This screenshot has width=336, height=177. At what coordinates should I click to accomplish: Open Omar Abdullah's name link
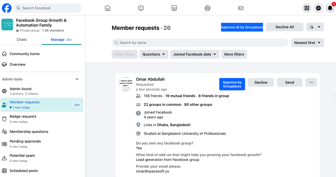[x=150, y=79]
